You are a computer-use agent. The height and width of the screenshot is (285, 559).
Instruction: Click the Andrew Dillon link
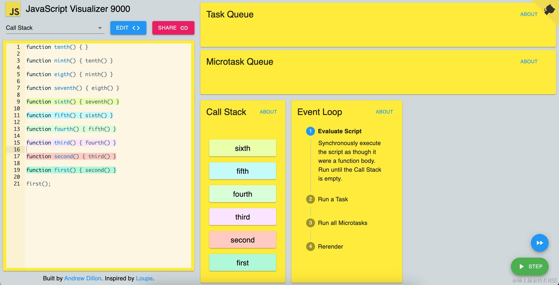[x=82, y=278]
